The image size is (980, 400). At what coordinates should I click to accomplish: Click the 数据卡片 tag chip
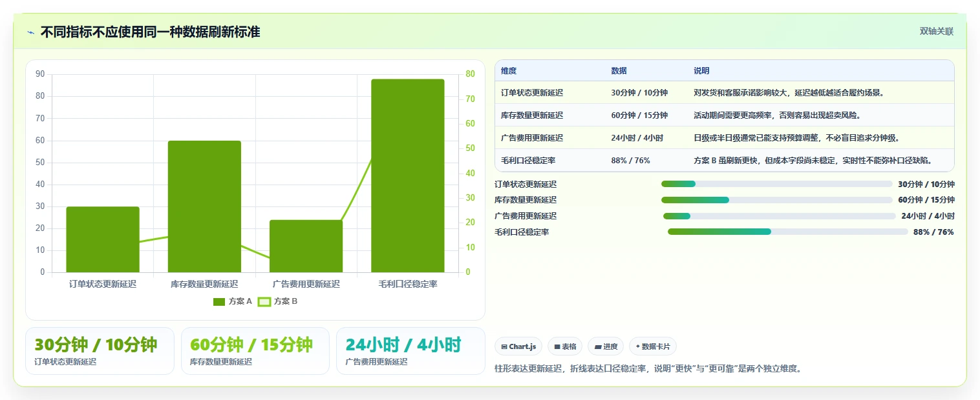653,346
